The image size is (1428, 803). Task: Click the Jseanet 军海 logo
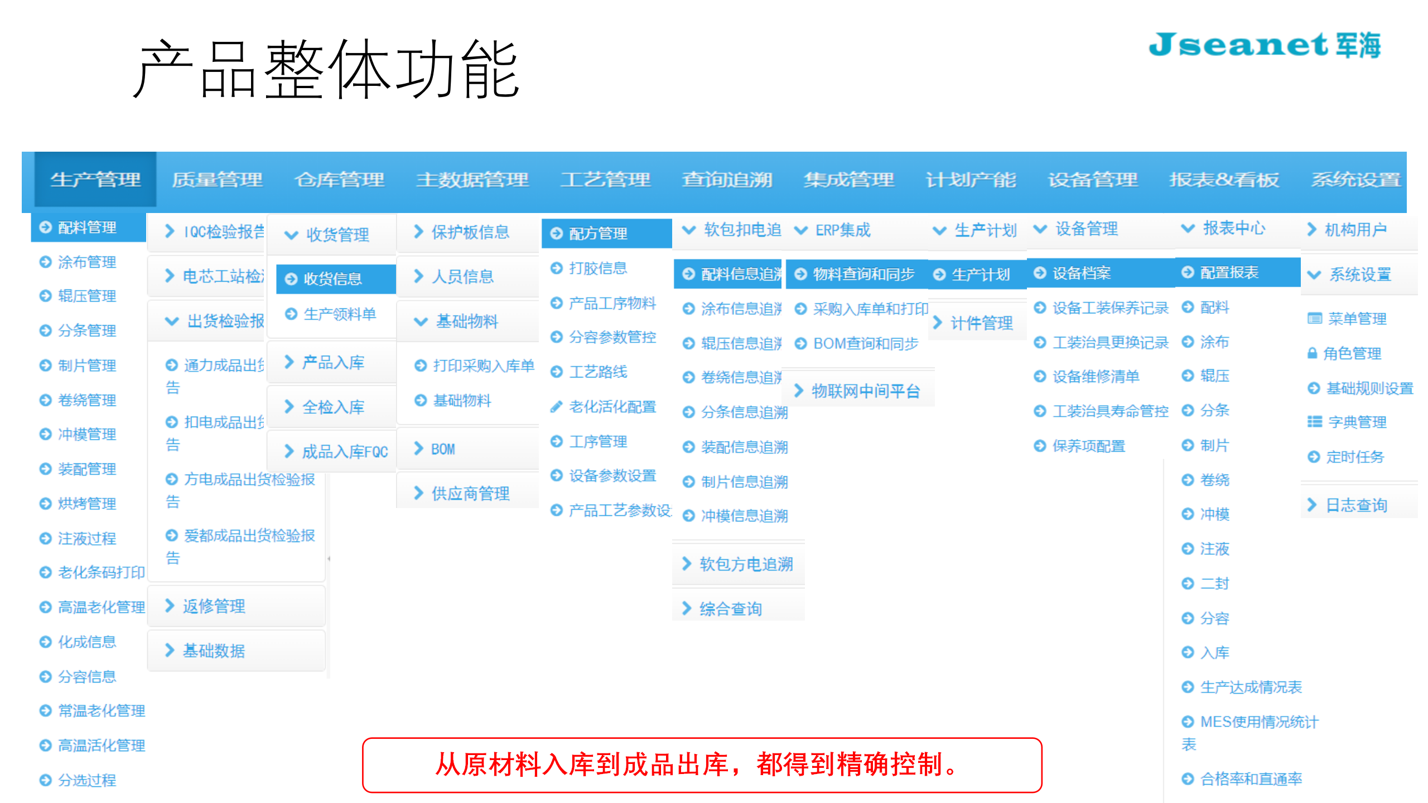1264,46
